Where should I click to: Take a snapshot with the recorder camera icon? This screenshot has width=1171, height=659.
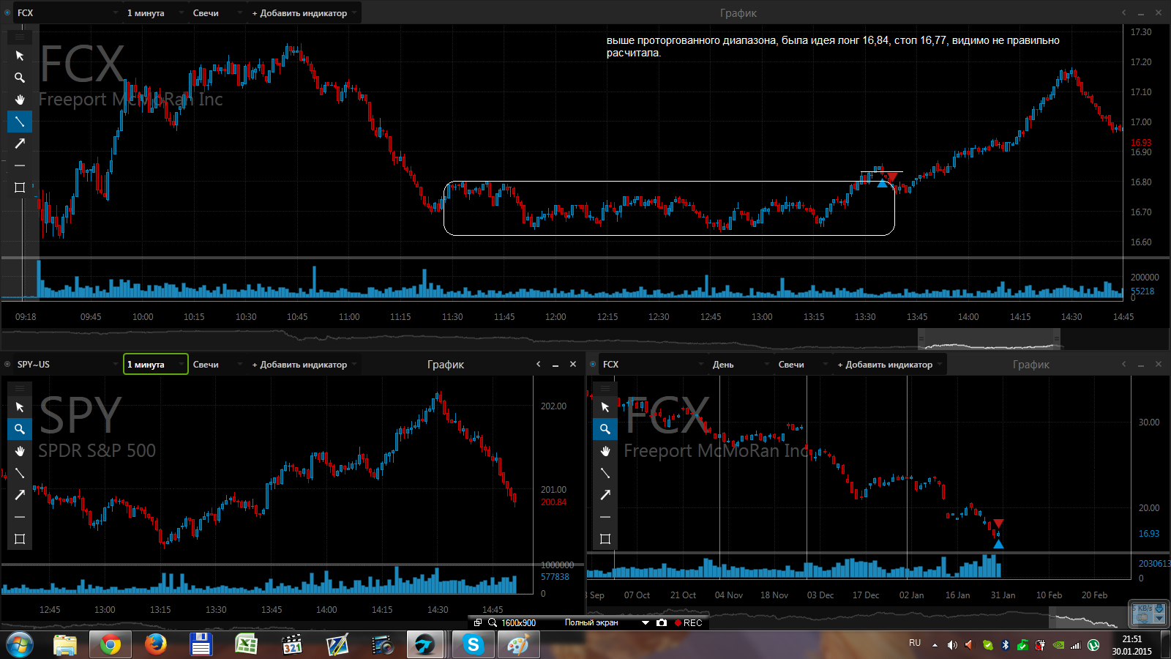662,622
